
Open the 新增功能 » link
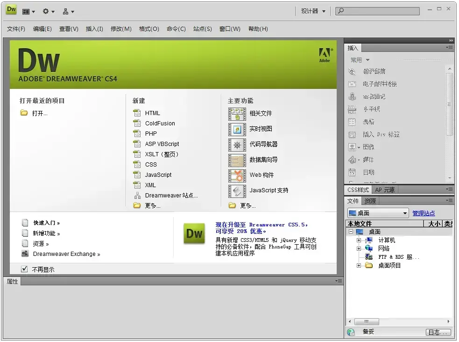(x=46, y=233)
